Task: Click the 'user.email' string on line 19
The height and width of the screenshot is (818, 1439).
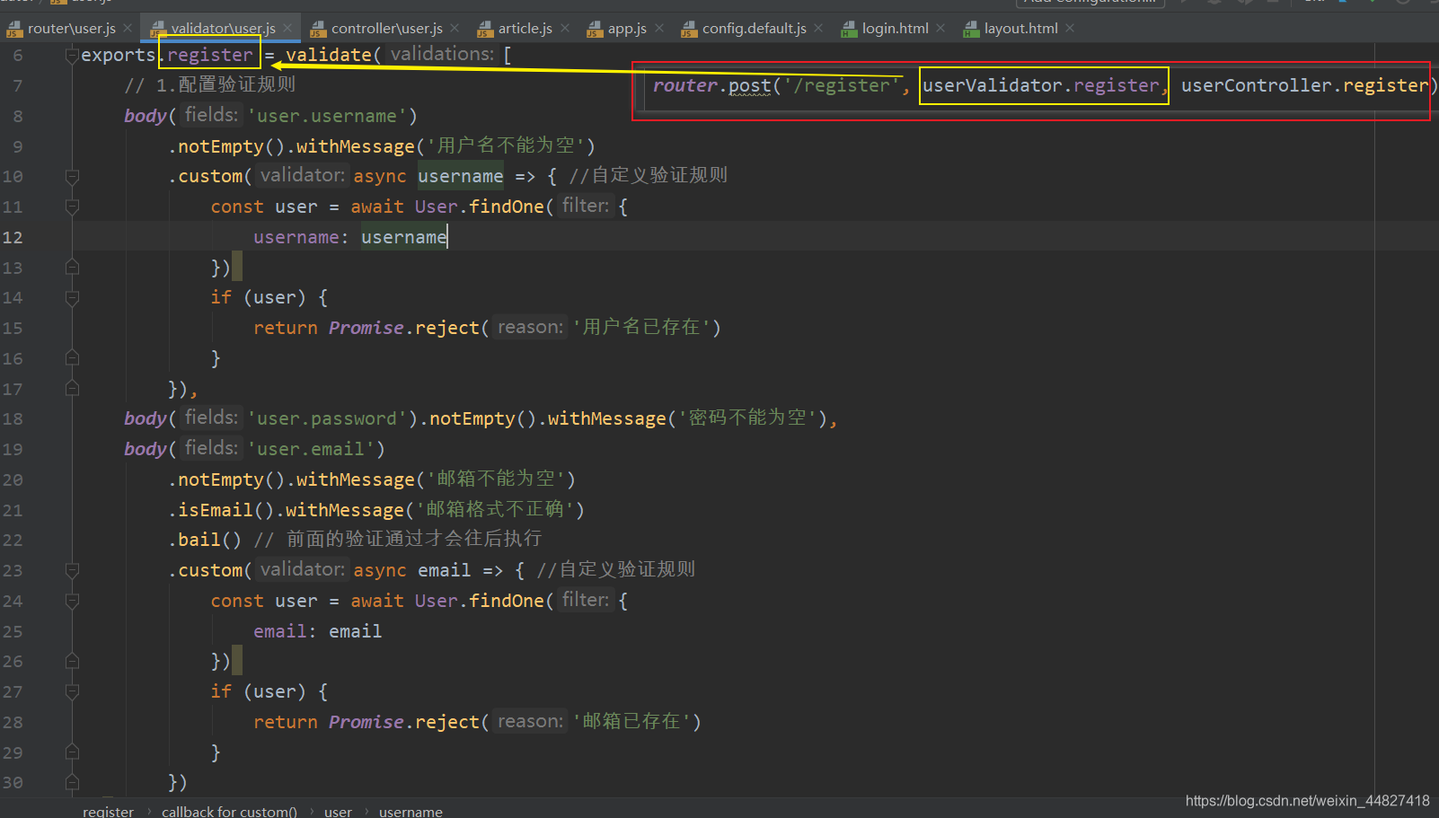Action: point(310,450)
